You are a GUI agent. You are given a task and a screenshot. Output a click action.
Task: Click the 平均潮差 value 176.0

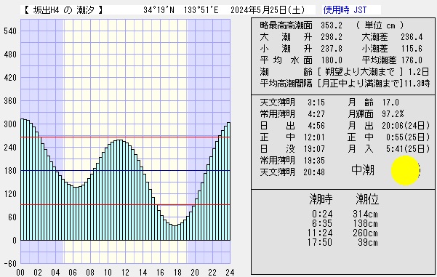pyautogui.click(x=412, y=60)
